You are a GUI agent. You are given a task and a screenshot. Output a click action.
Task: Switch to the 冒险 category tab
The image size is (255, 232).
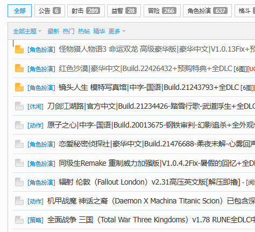(x=162, y=11)
